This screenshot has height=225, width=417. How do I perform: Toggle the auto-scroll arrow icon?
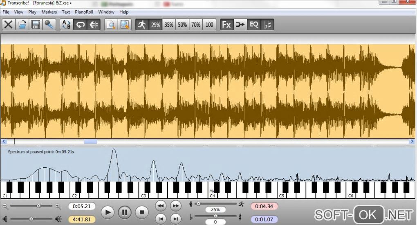click(94, 25)
